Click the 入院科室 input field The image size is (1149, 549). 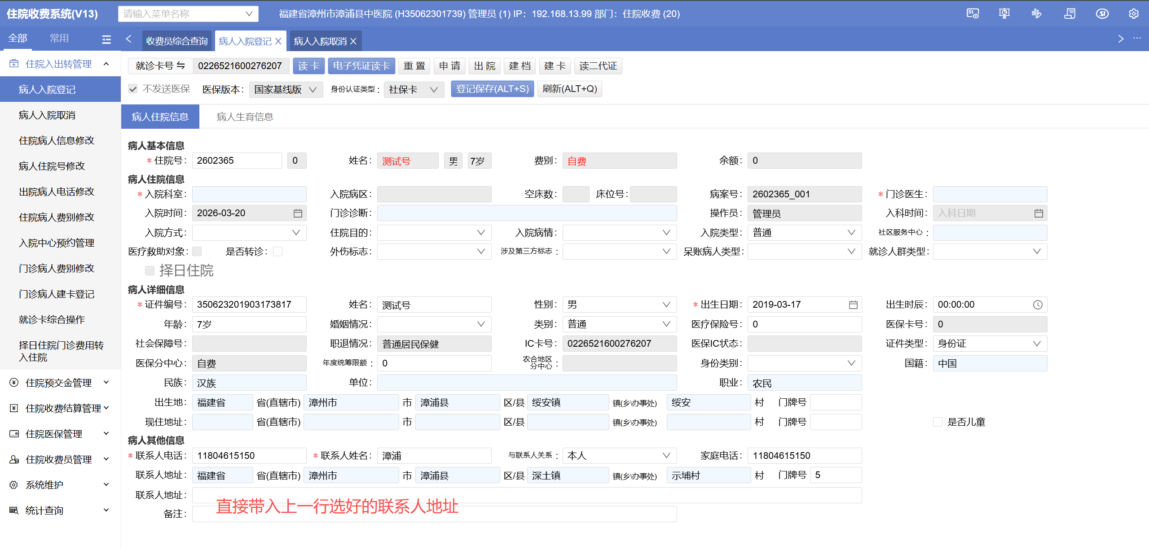249,194
